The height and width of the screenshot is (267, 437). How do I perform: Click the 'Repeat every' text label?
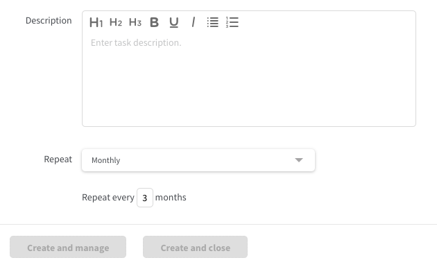click(x=108, y=198)
